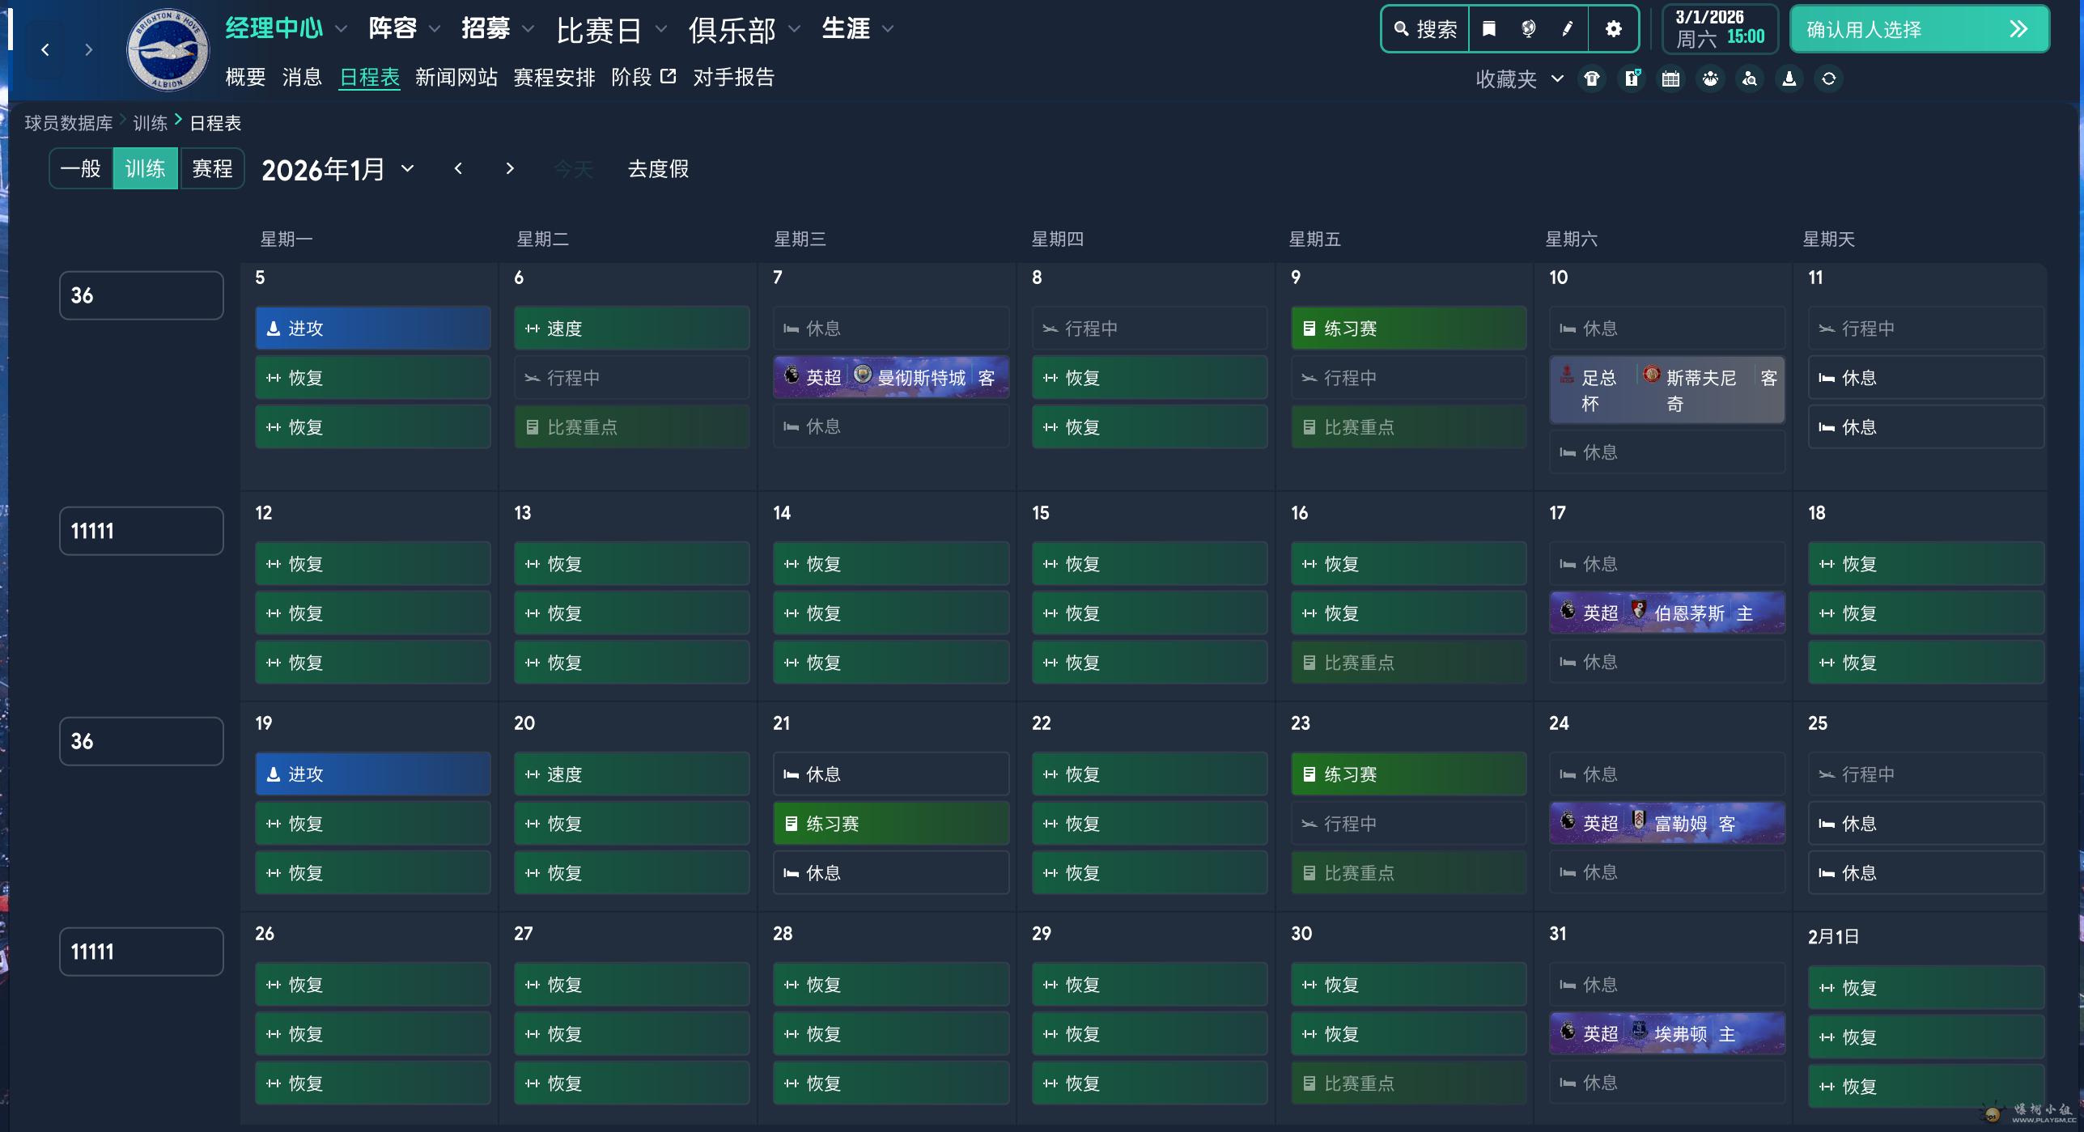Click the refresh circular arrows icon

click(x=1828, y=78)
